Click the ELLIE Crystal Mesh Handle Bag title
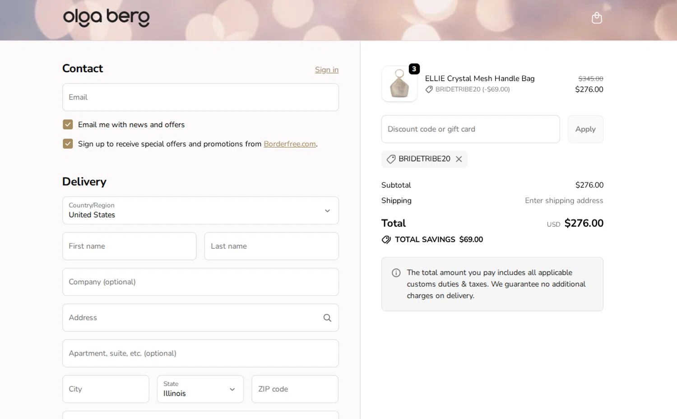 point(480,78)
